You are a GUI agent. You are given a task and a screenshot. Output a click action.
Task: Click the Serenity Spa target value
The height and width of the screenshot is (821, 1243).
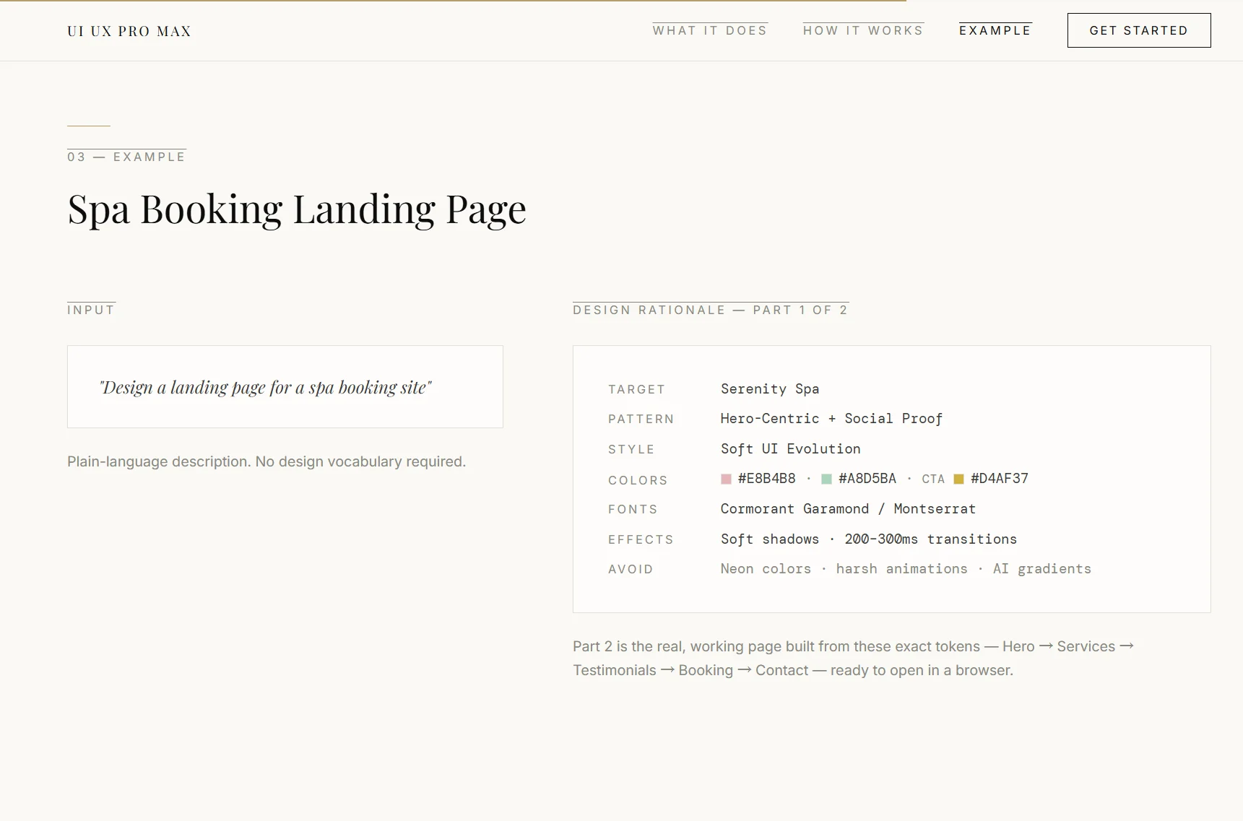pyautogui.click(x=770, y=388)
